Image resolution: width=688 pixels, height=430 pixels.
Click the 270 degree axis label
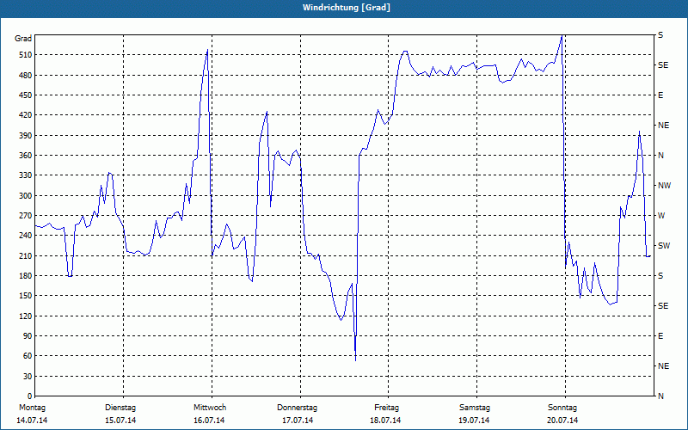click(25, 216)
